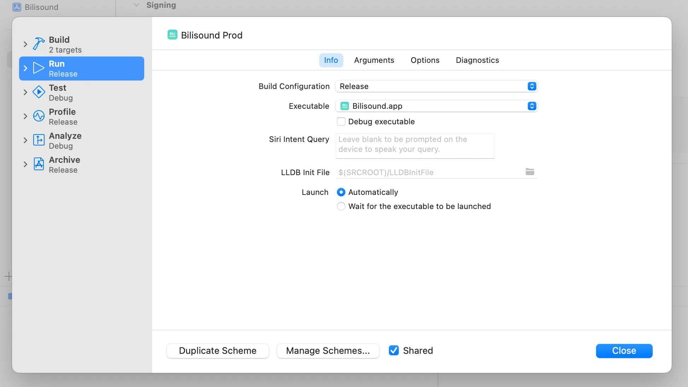Screen dimensions: 688x387
Task: Click the Build hammer icon
Action: click(x=39, y=44)
